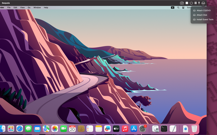217x135 pixels.
Task: Open the Help menu
Action: coord(46,7)
